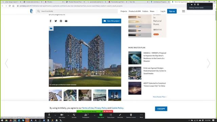Expand audio options arrow next to Mute
Screen dimensions: 217x122
point(55,115)
